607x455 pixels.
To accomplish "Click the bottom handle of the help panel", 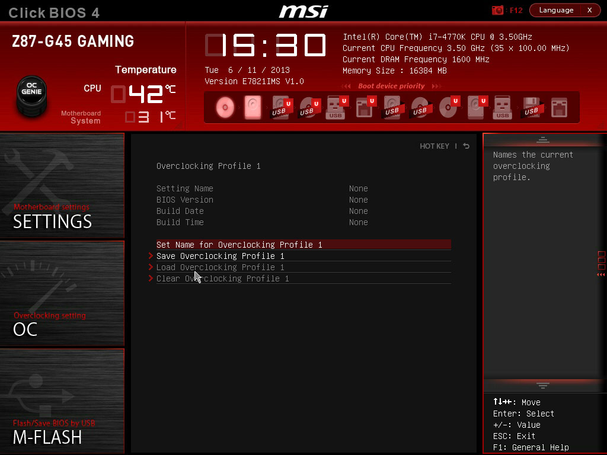I will [543, 385].
